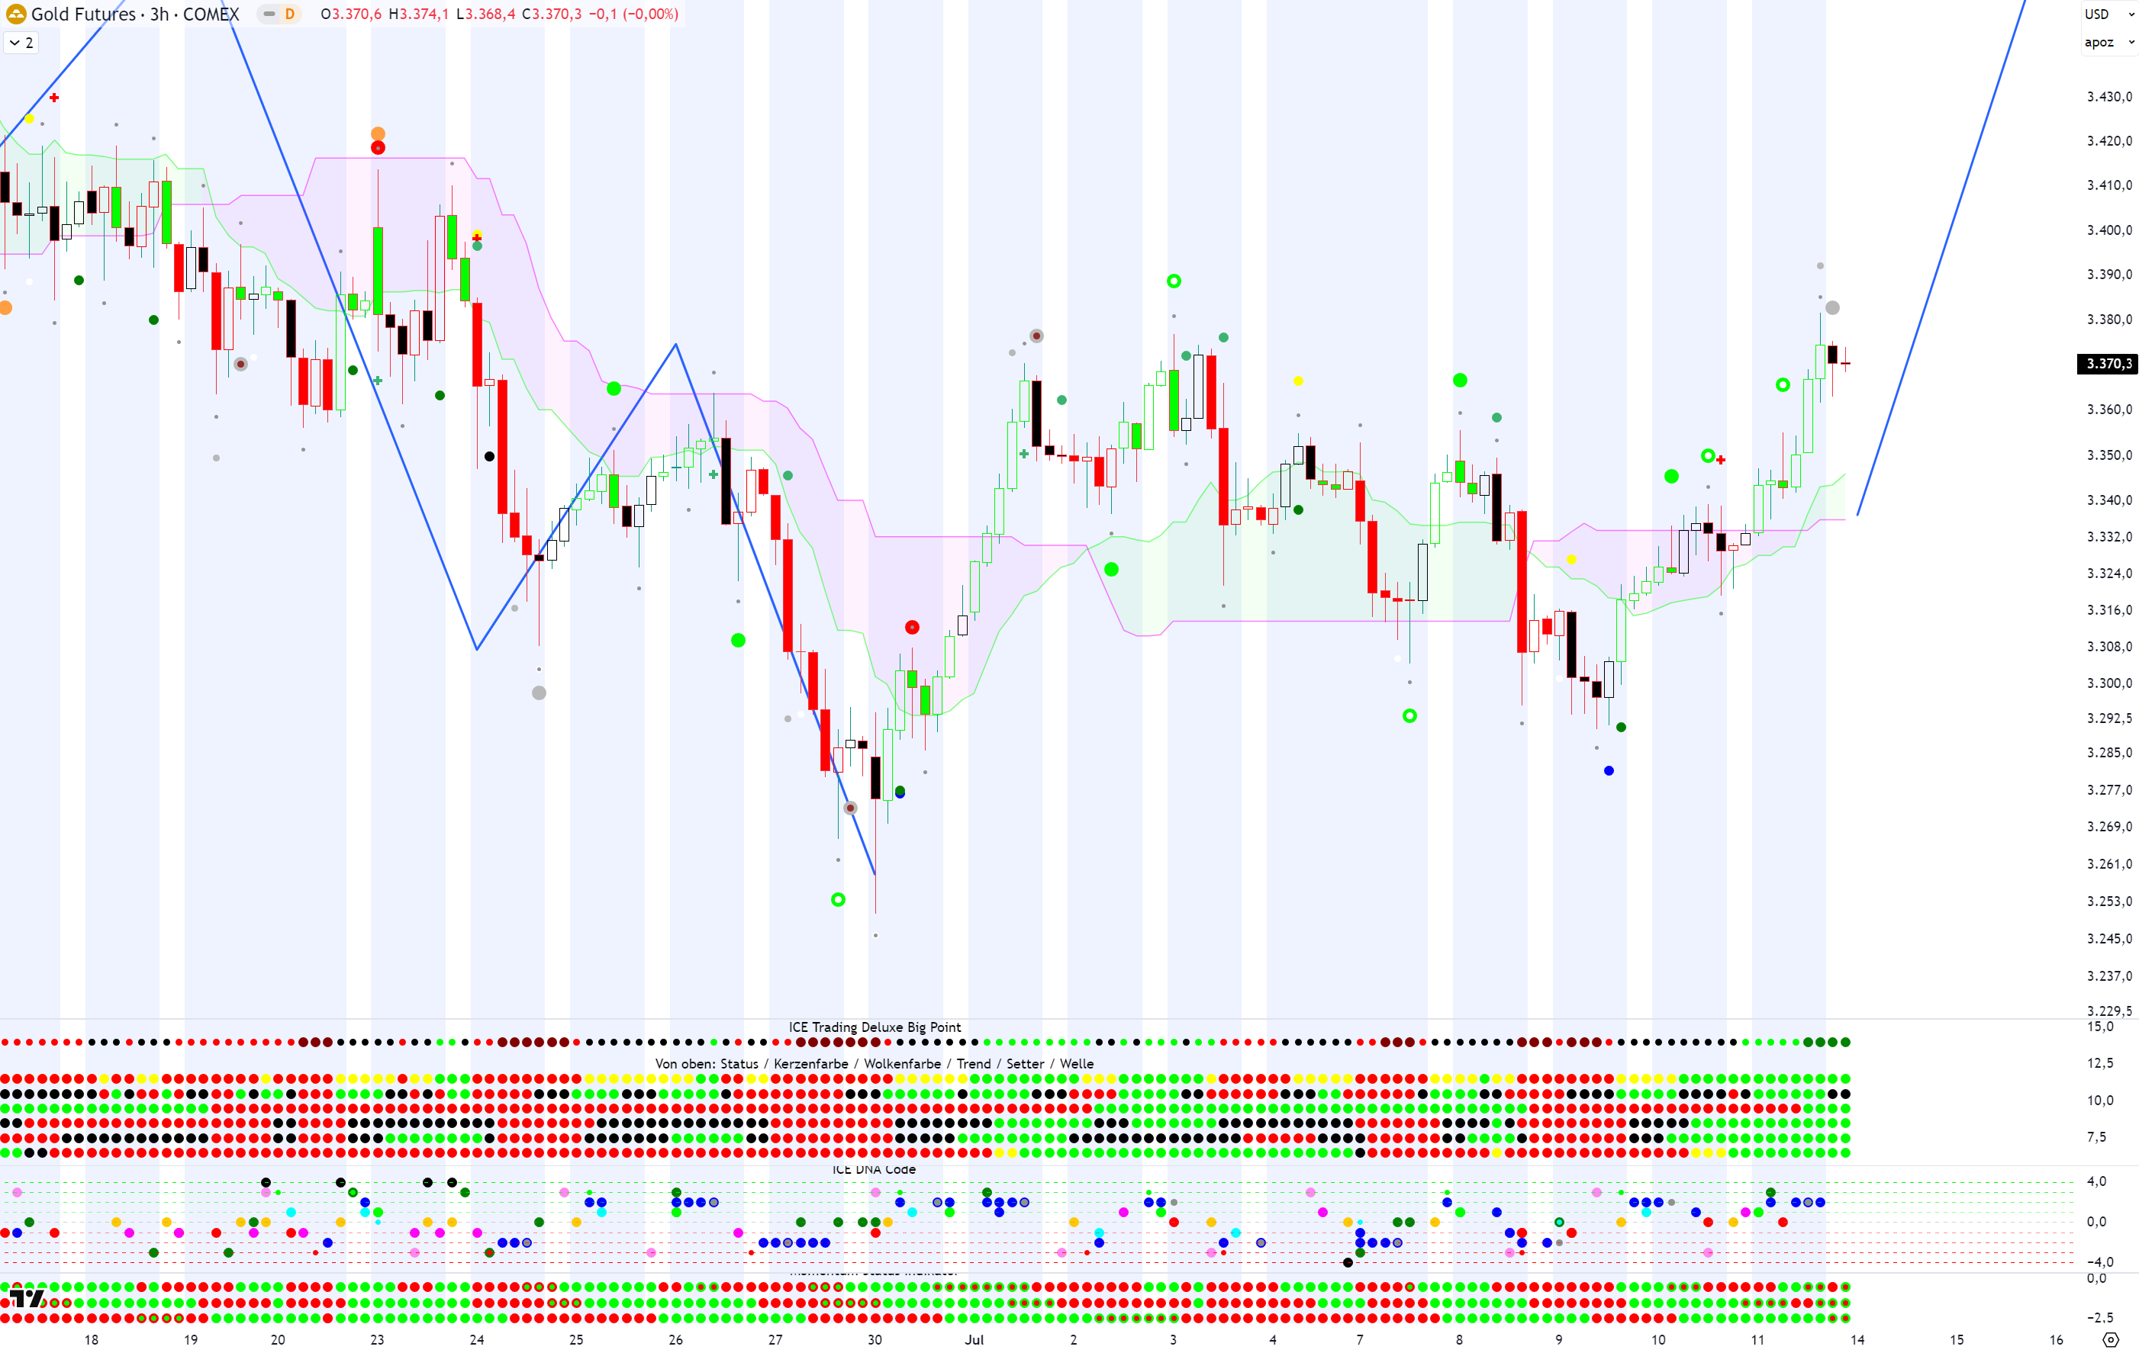This screenshot has height=1353, width=2139.
Task: Toggle the gray dash status pill beside symbol
Action: [269, 14]
